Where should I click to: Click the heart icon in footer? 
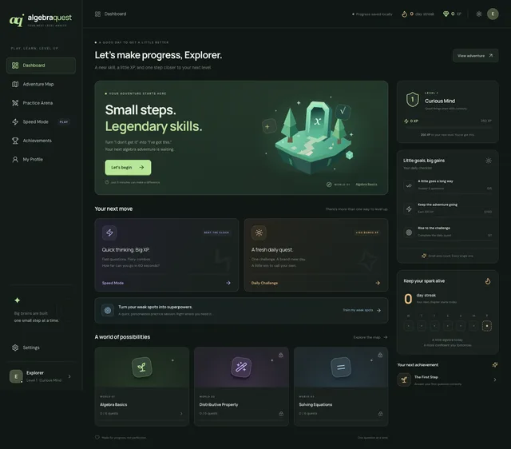[97, 437]
